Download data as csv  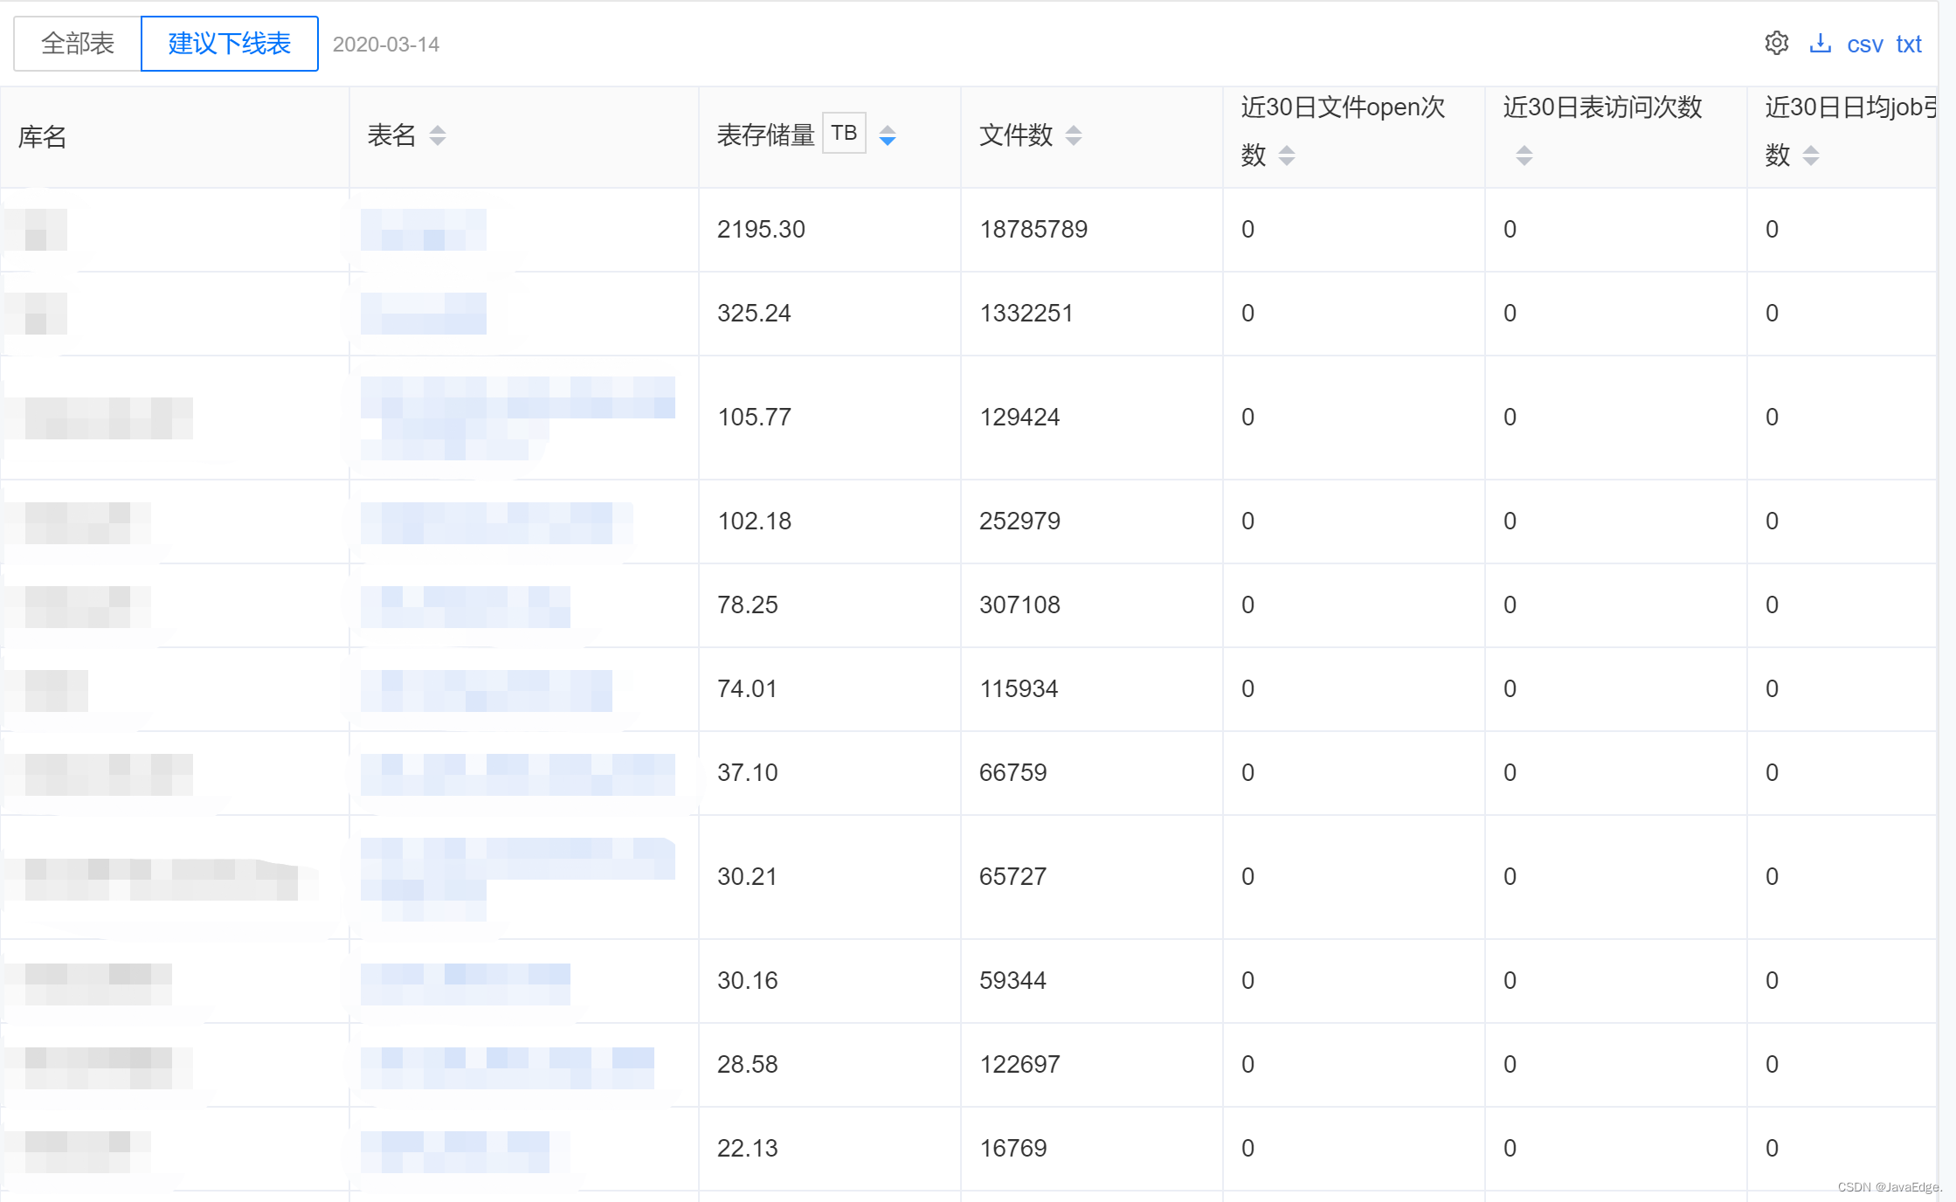click(1864, 45)
